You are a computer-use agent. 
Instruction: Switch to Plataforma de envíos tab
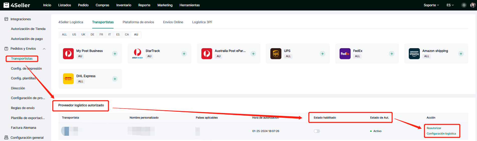tap(138, 22)
